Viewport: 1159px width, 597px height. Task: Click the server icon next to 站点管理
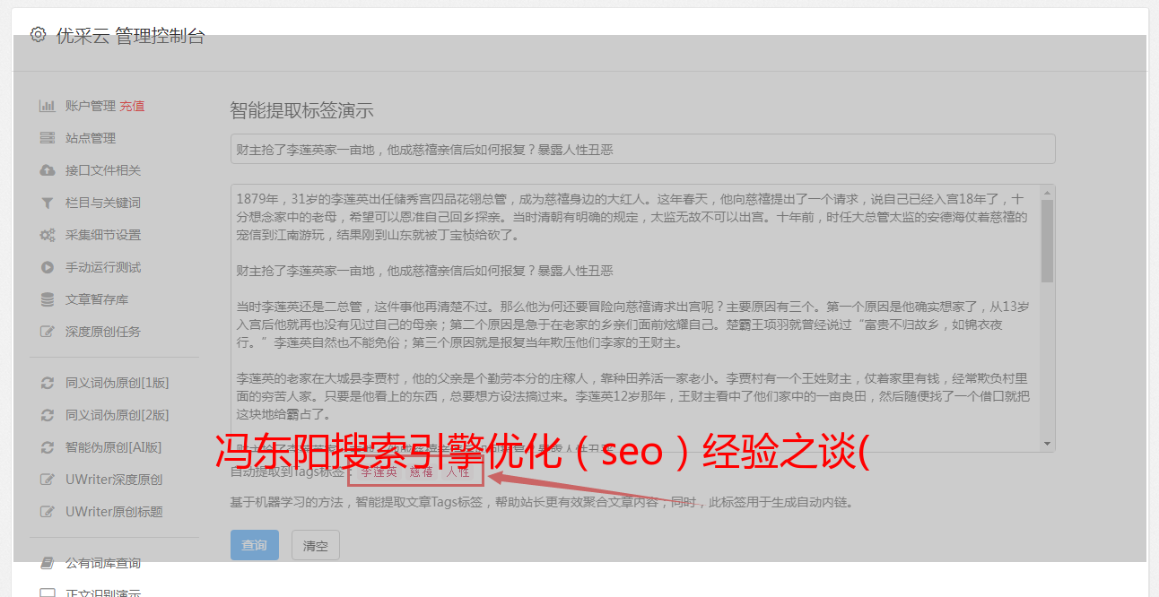coord(48,138)
